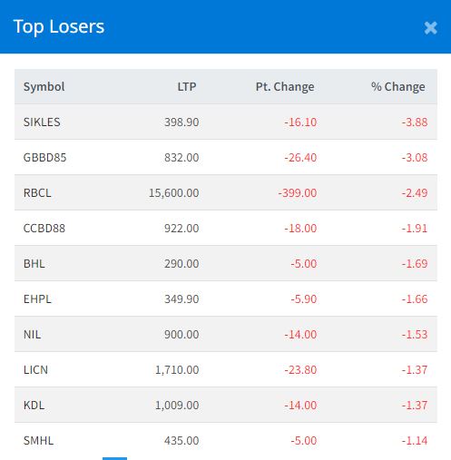The image size is (451, 460).
Task: Select the CCBD88 symbol
Action: coord(44,229)
